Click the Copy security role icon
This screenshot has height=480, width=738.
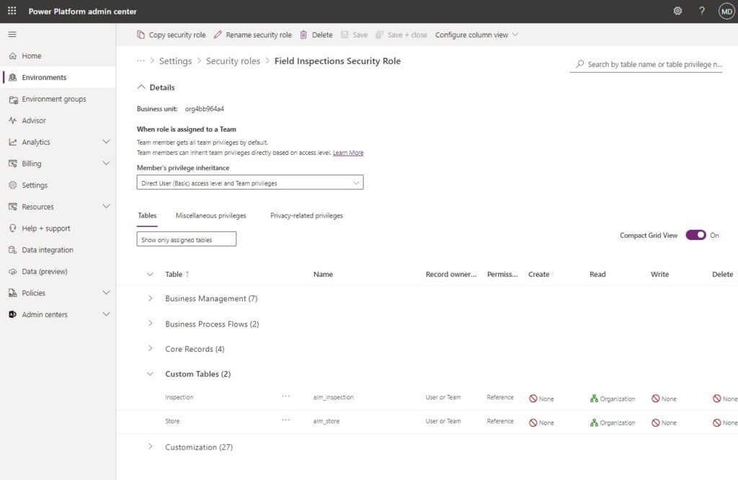141,35
